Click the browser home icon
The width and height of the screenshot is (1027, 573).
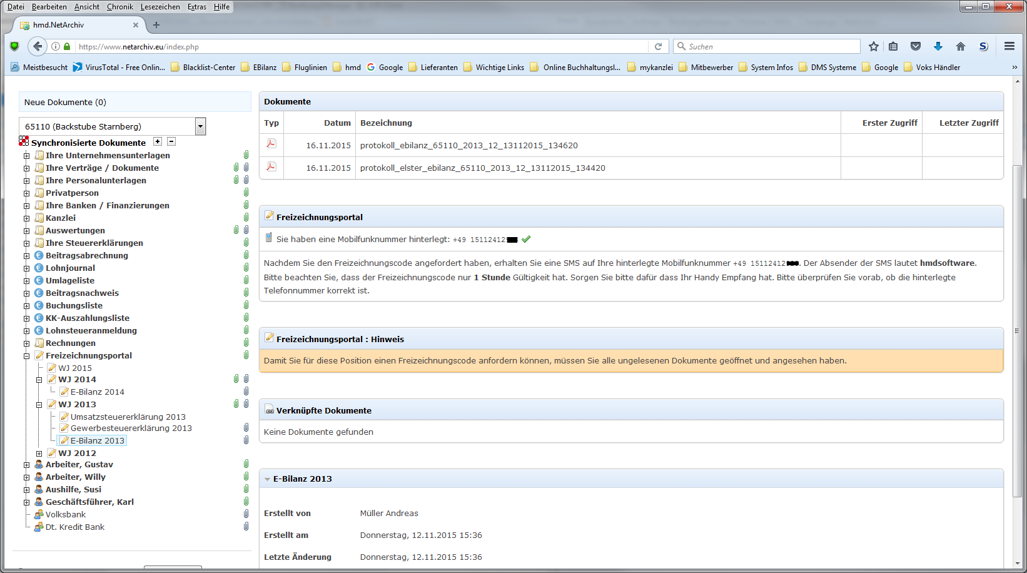point(961,46)
